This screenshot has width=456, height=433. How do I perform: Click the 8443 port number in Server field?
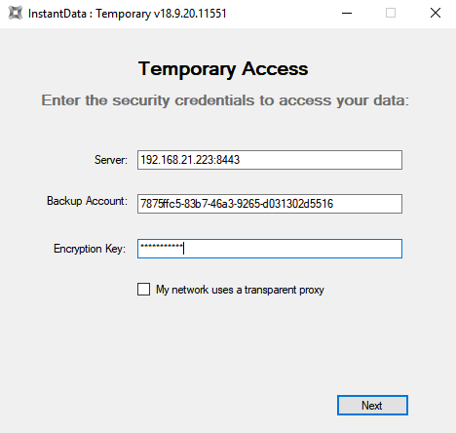tap(228, 160)
